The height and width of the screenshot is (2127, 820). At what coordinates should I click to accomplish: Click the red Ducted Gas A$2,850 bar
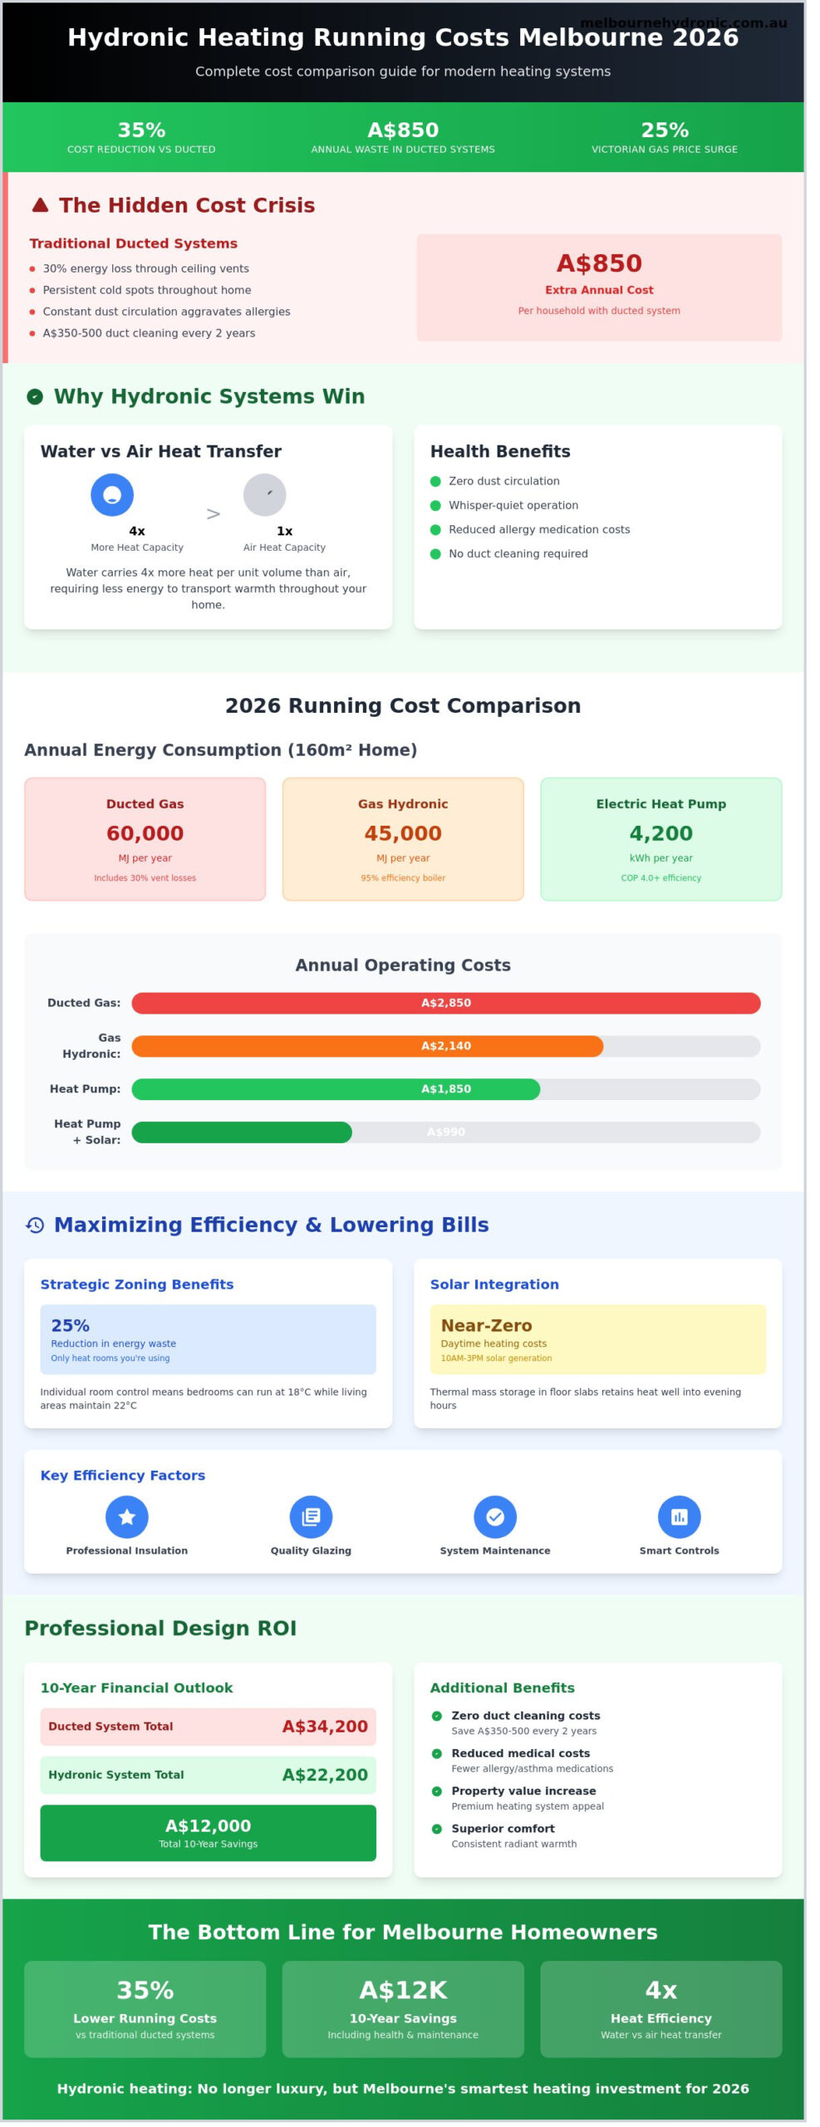[445, 1004]
